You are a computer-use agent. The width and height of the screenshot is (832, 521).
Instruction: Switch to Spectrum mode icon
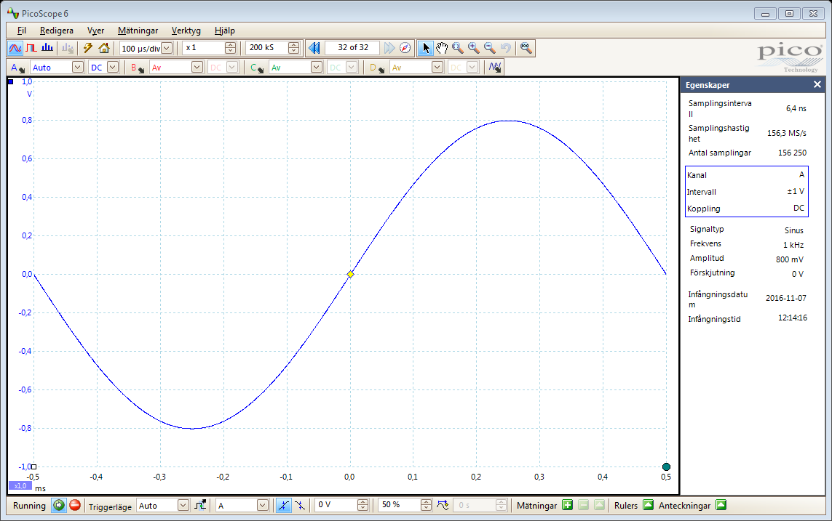point(47,48)
